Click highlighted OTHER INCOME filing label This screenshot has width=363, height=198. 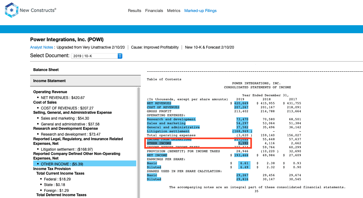(159, 143)
